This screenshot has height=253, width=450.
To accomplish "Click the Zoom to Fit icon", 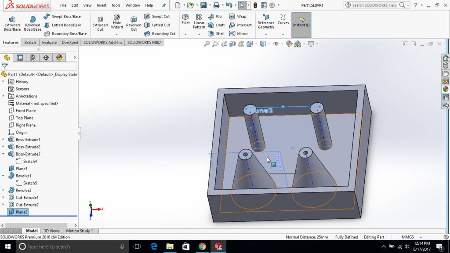I will click(207, 44).
